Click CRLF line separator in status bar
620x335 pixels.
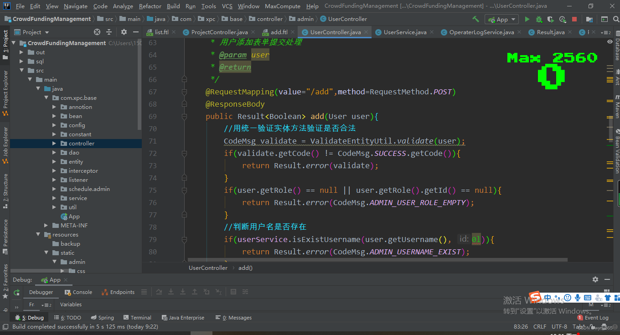coord(540,326)
